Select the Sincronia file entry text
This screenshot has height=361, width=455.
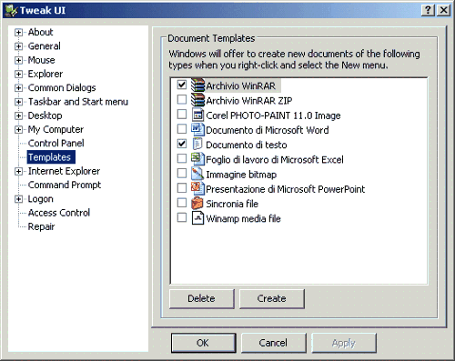[232, 204]
